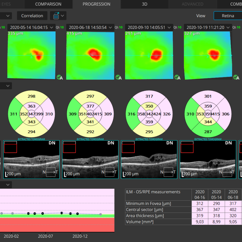The width and height of the screenshot is (242, 242).
Task: Click the Correlation button
Action: coord(32,16)
